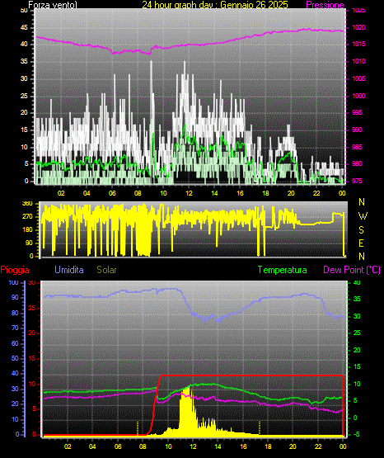This screenshot has height=458, width=384.
Task: Click the Forza vento title label
Action: point(53,5)
